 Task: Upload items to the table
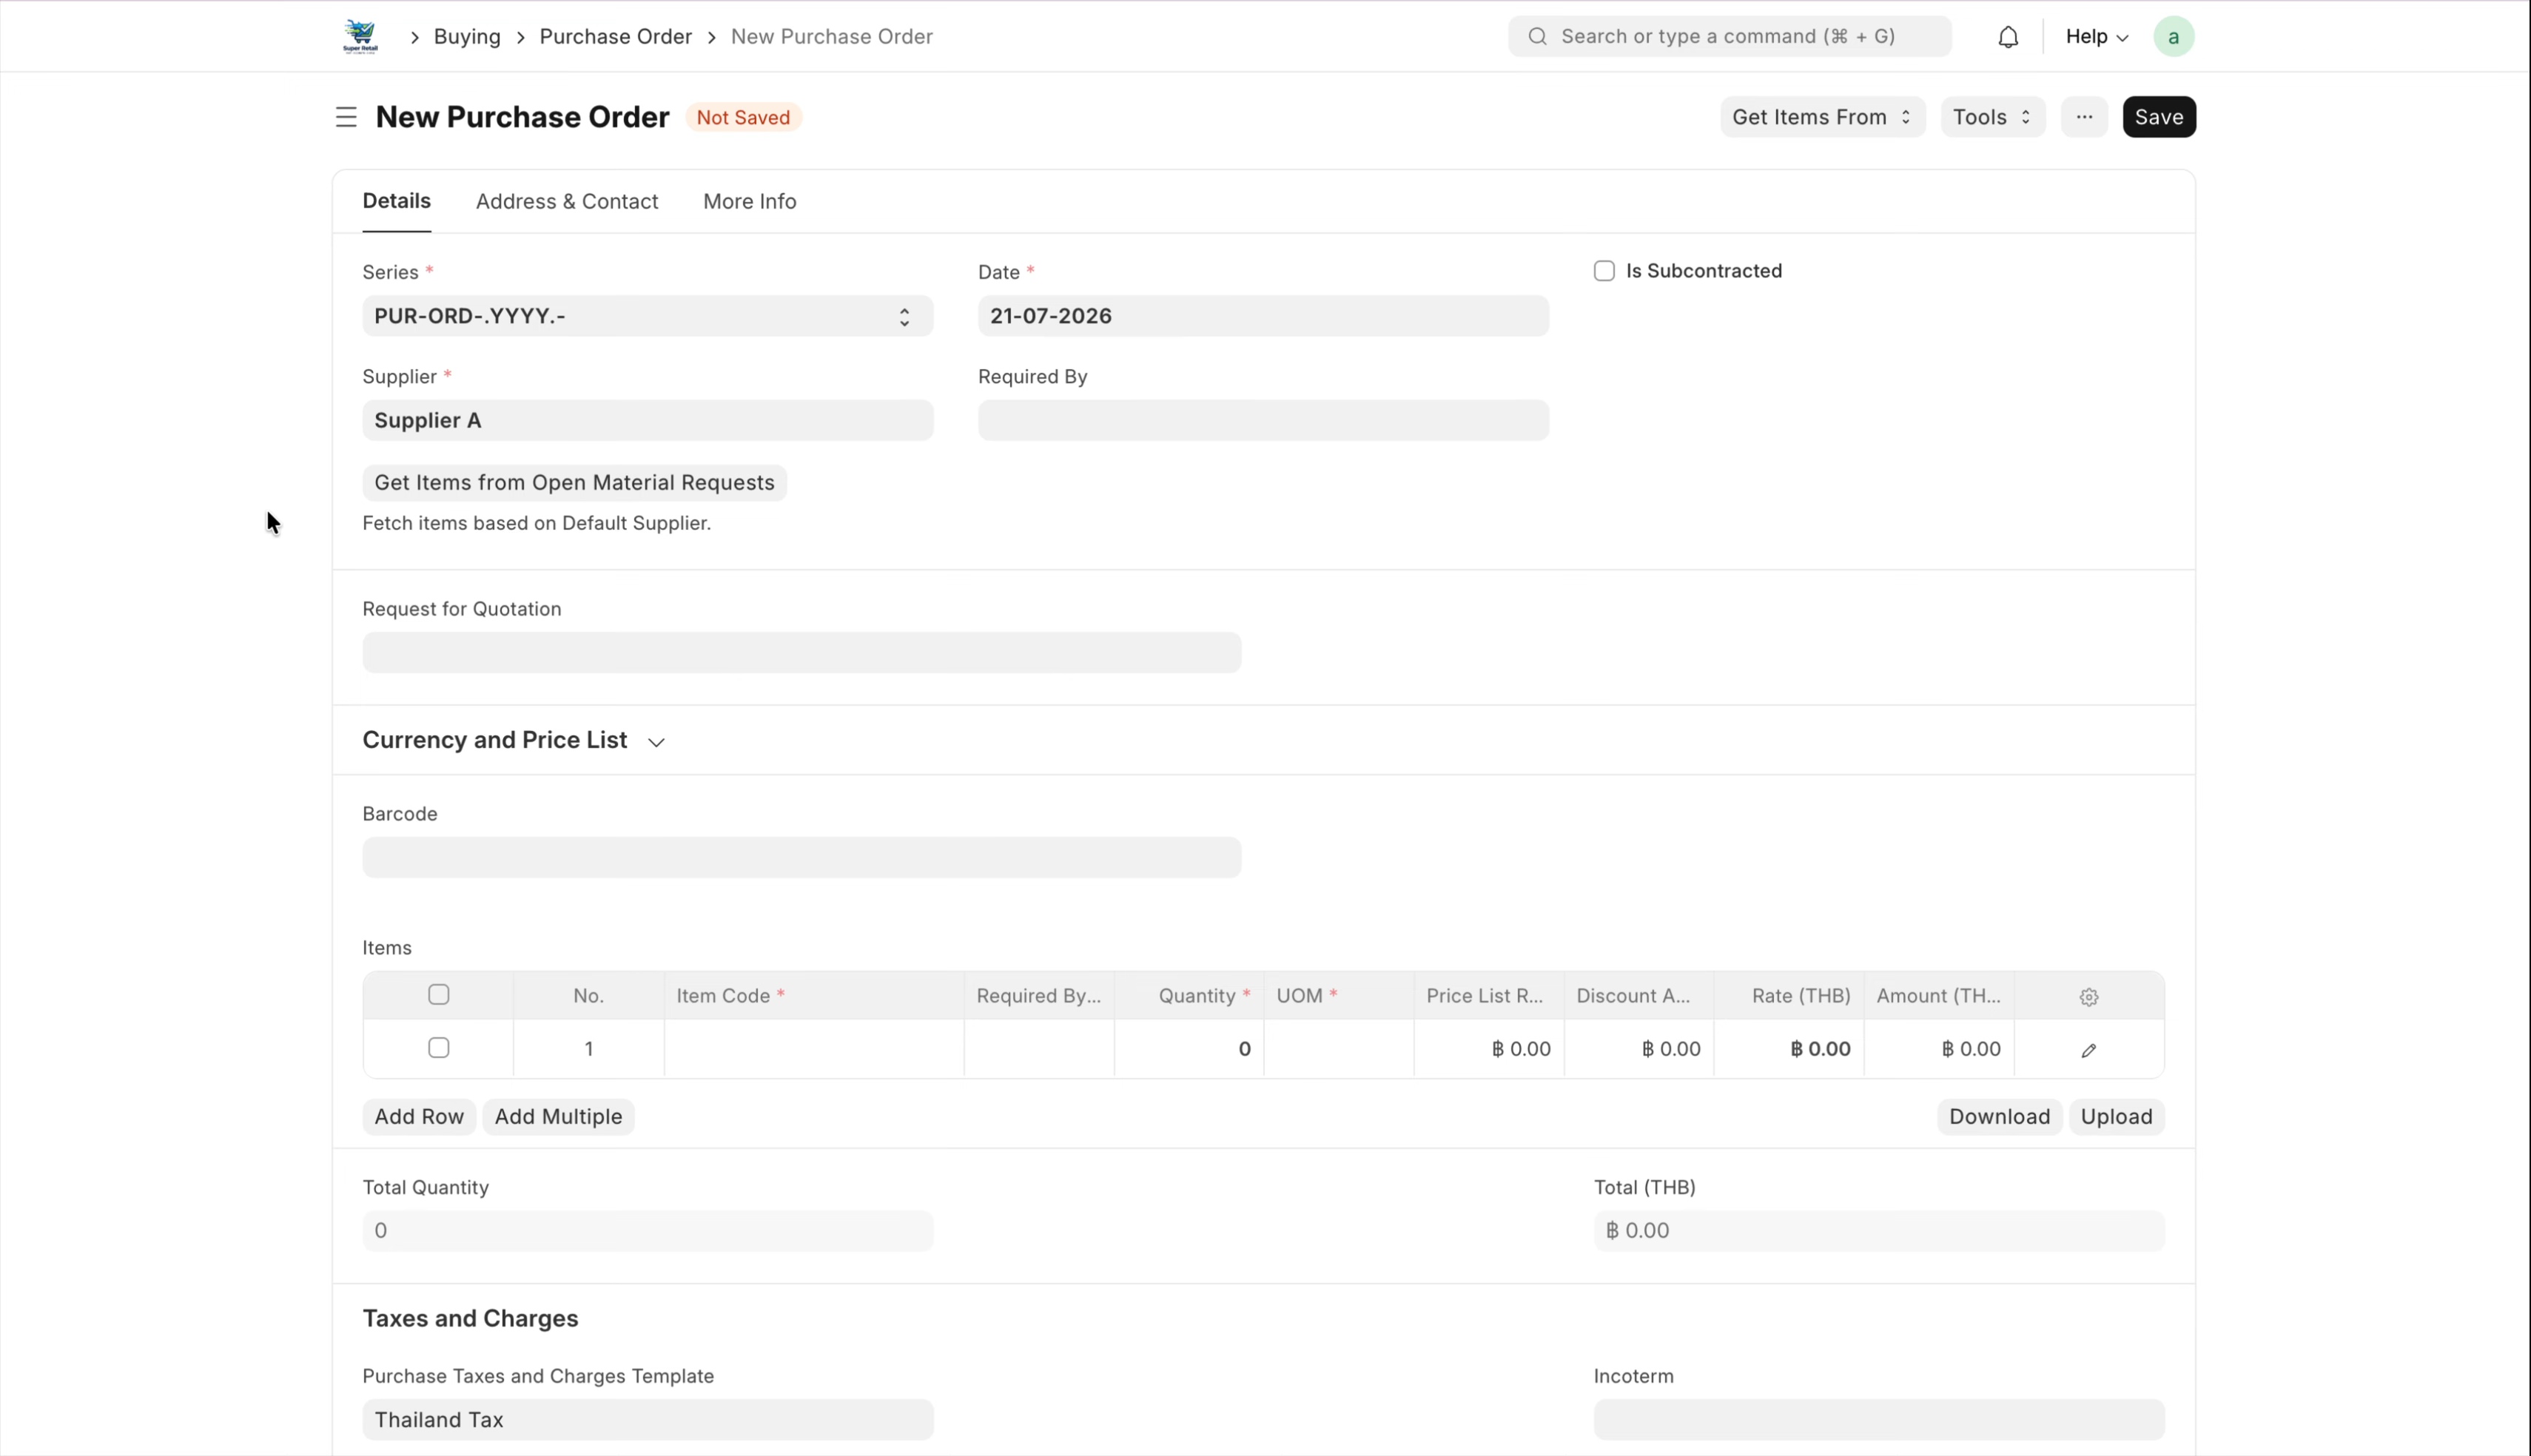(x=2116, y=1117)
